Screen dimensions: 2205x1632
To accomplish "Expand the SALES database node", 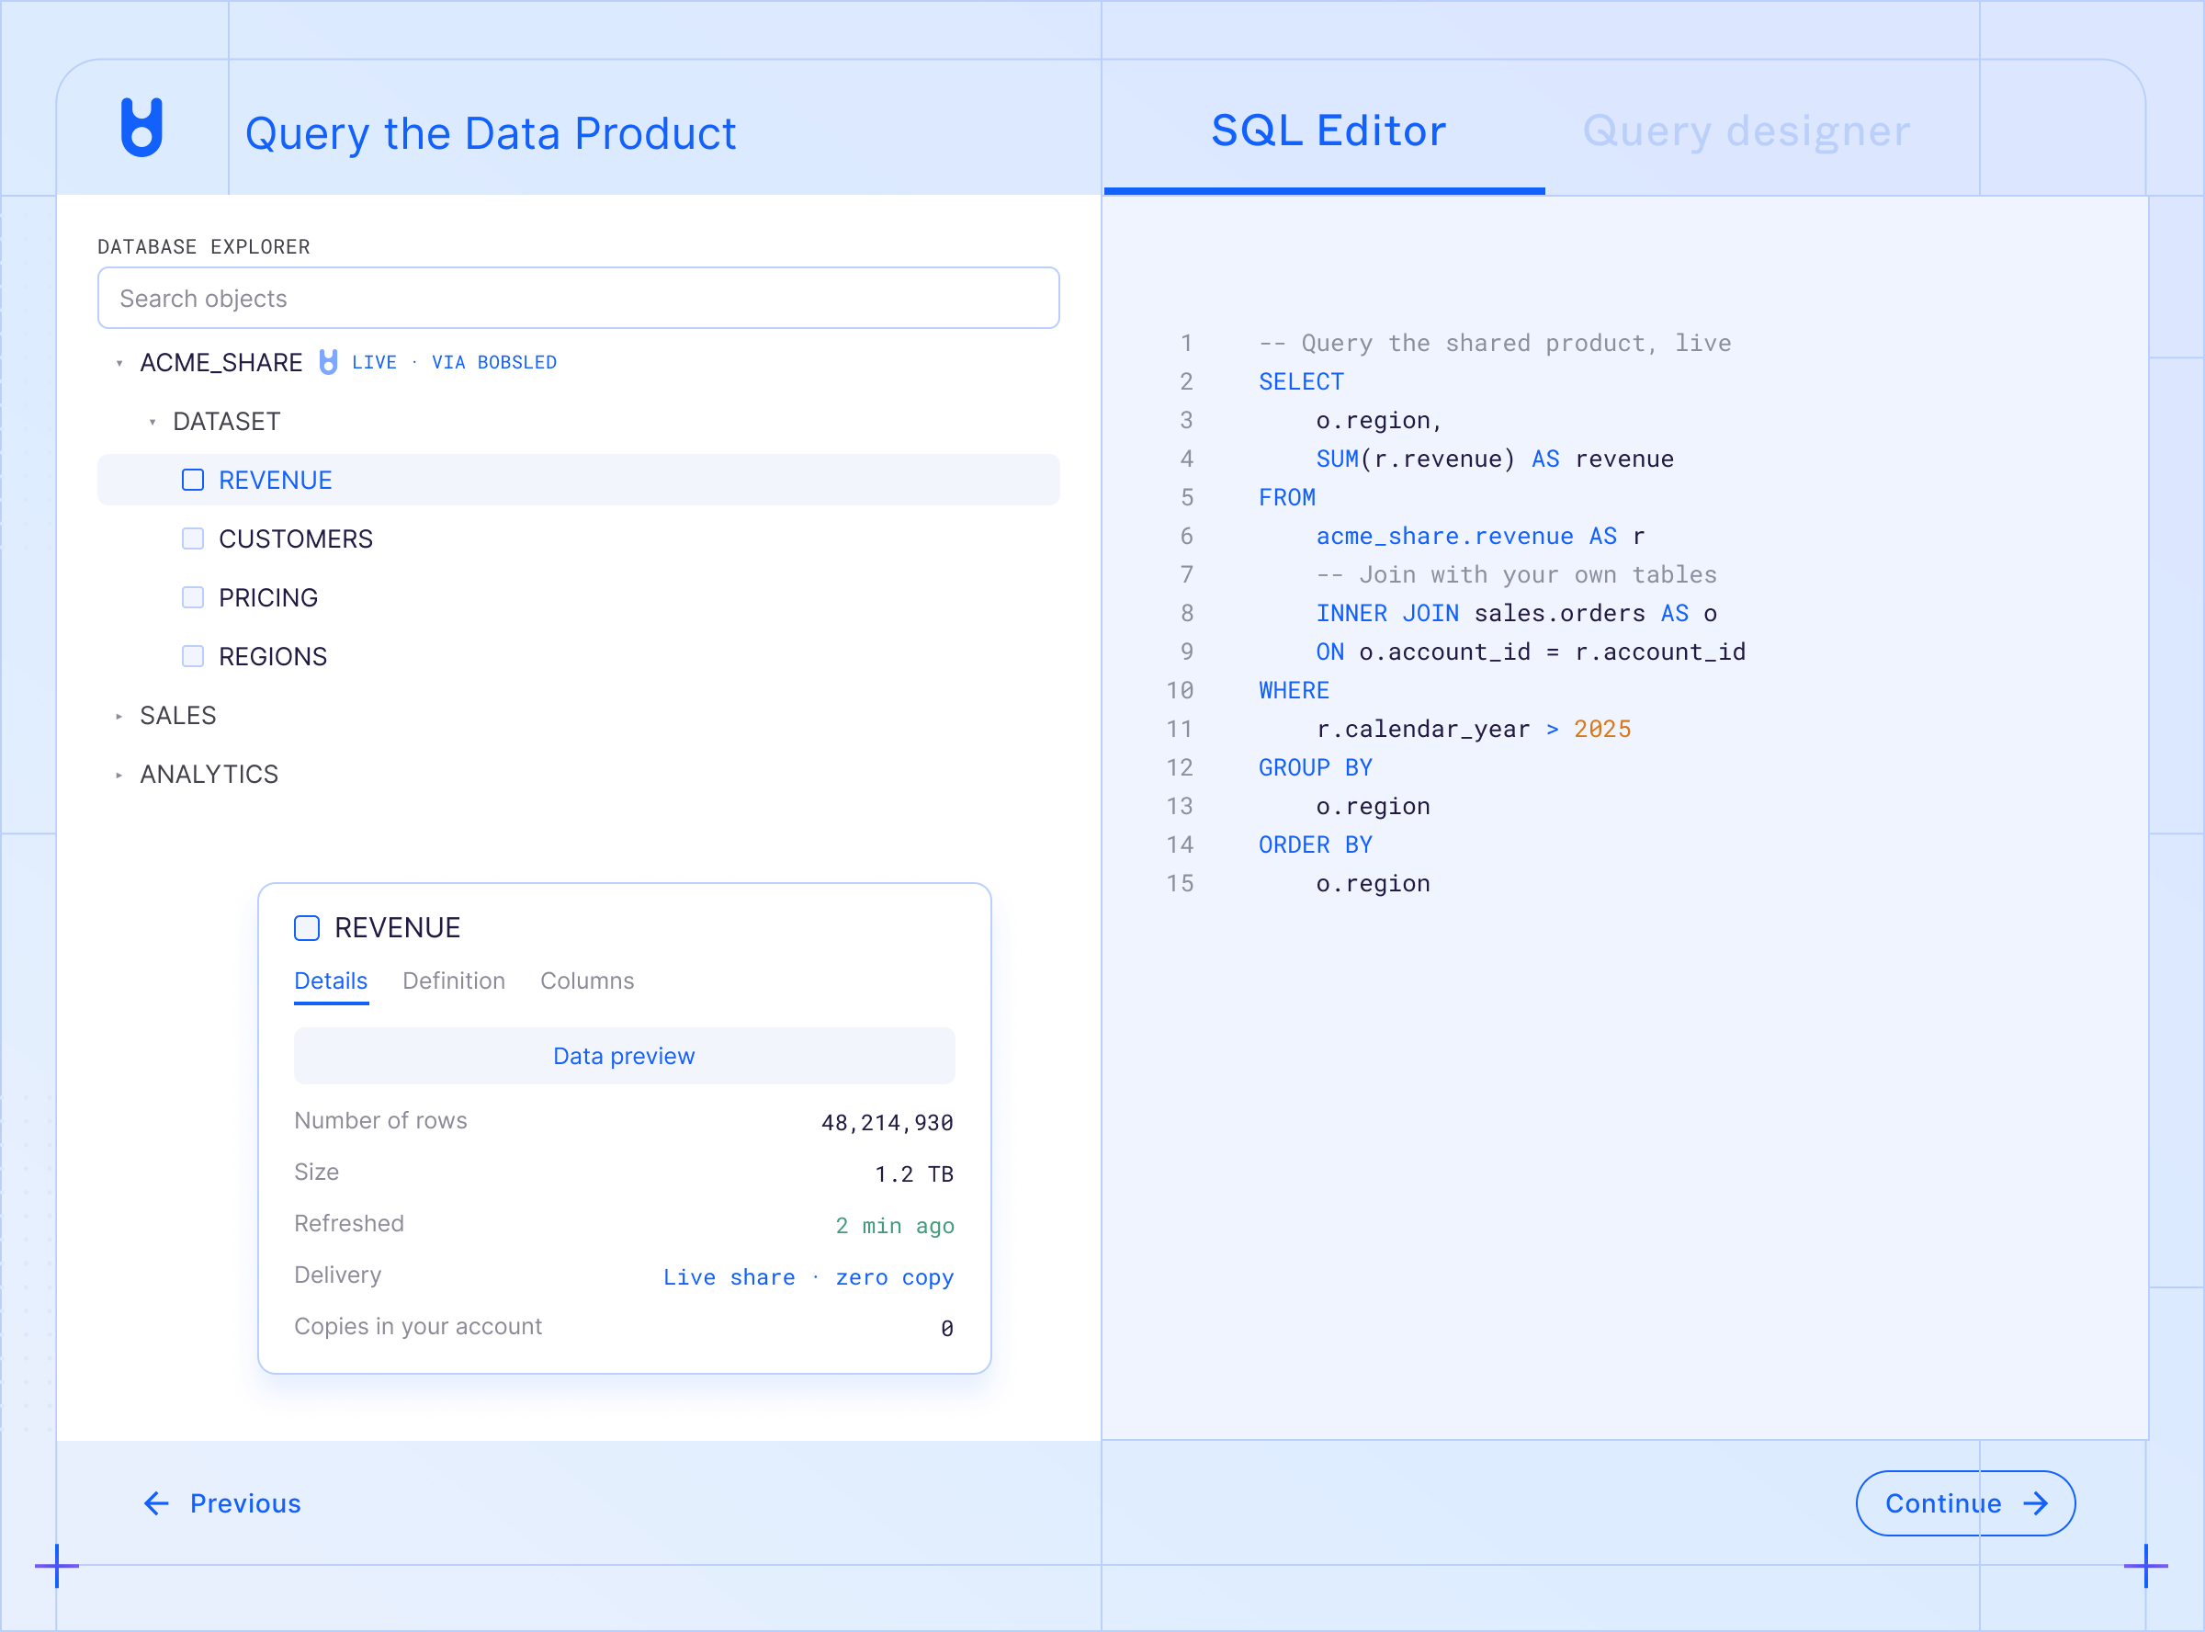I will click(x=119, y=716).
